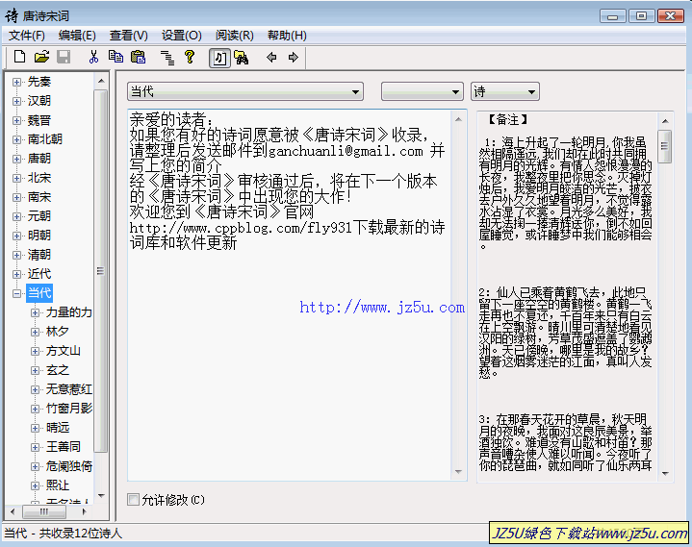Expand the 唐朝 tree node
The height and width of the screenshot is (547, 692).
[16, 159]
